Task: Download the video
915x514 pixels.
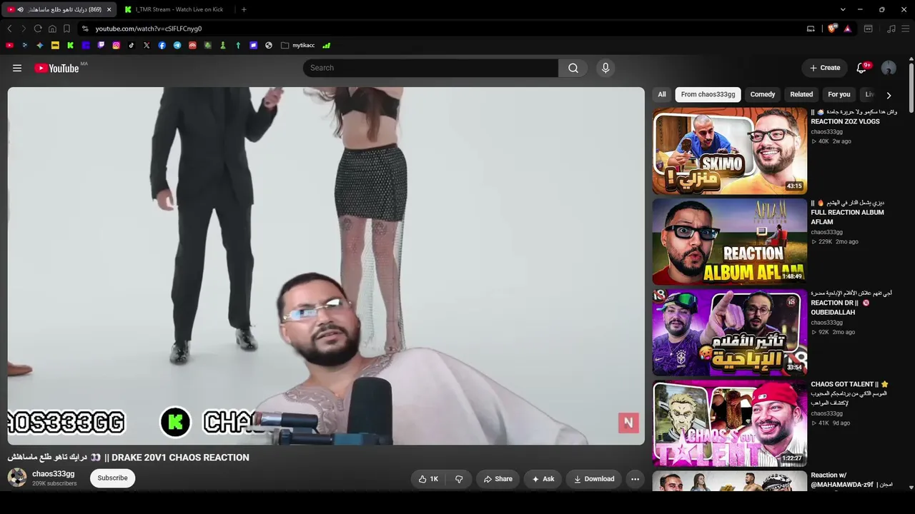Action: (x=594, y=479)
